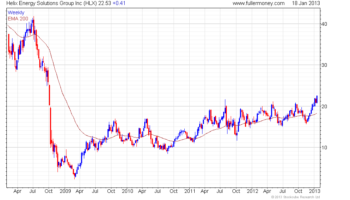
Task: Click the 20 price axis label
Action: [325, 106]
